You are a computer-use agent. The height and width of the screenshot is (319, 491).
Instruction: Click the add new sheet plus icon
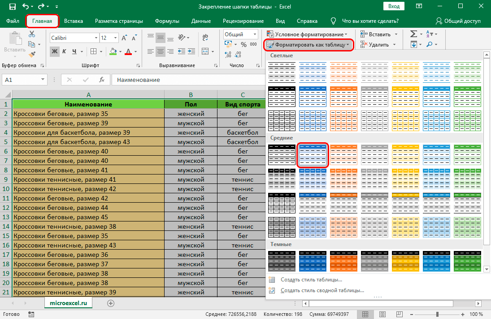pos(111,303)
